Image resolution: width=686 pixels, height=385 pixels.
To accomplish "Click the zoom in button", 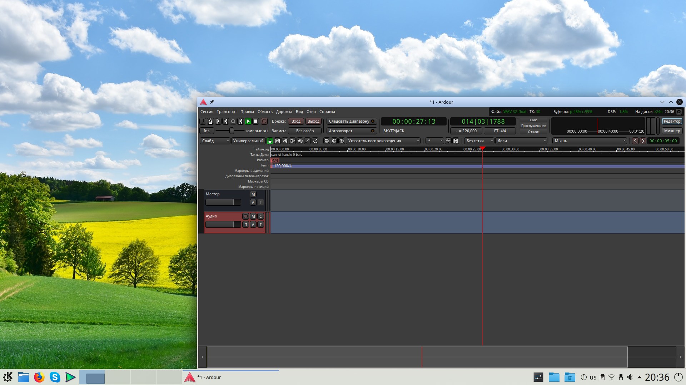I will [334, 141].
